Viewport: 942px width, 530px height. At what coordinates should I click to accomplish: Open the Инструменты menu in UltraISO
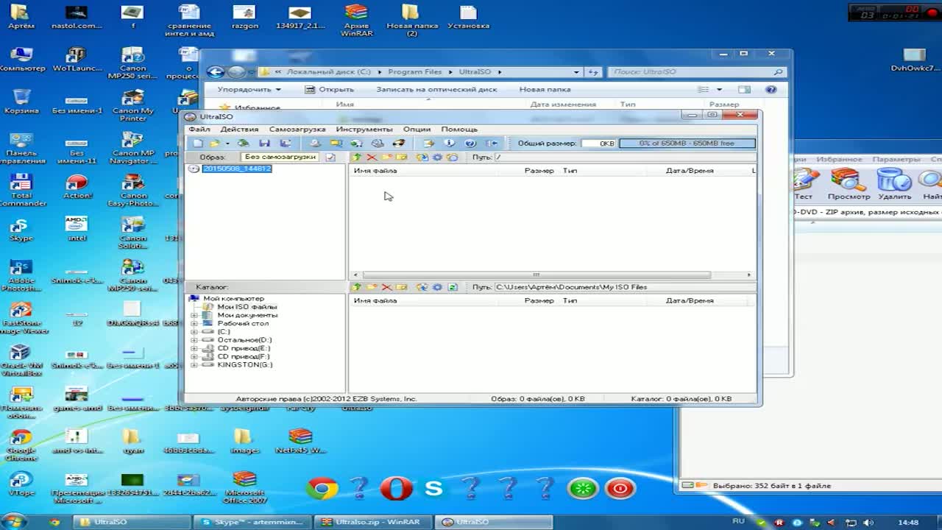coord(364,129)
